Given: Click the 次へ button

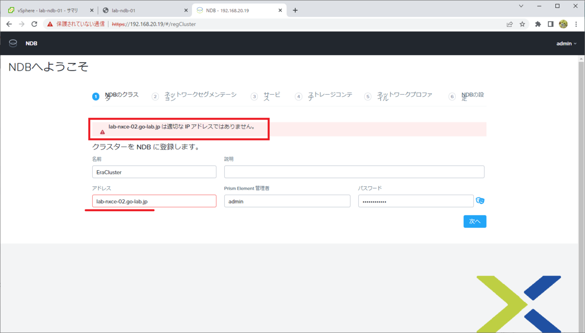Looking at the screenshot, I should point(475,221).
